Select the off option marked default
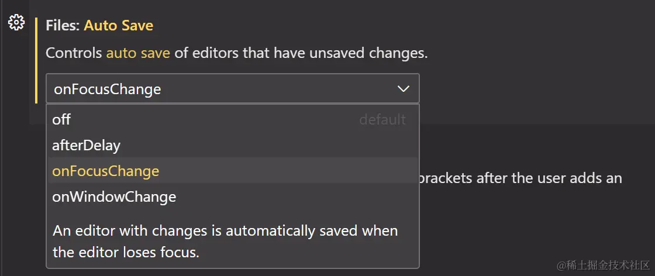The image size is (655, 276). tap(233, 120)
